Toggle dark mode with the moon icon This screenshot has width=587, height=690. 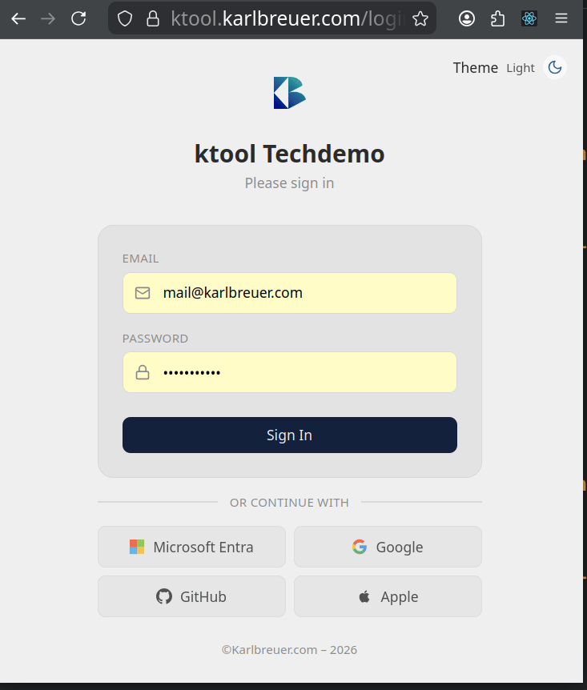click(555, 67)
